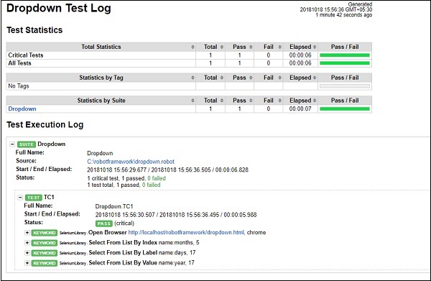Image resolution: width=431 pixels, height=281 pixels.
Task: Sort Total Statistics by Fail column
Action: tap(269, 47)
